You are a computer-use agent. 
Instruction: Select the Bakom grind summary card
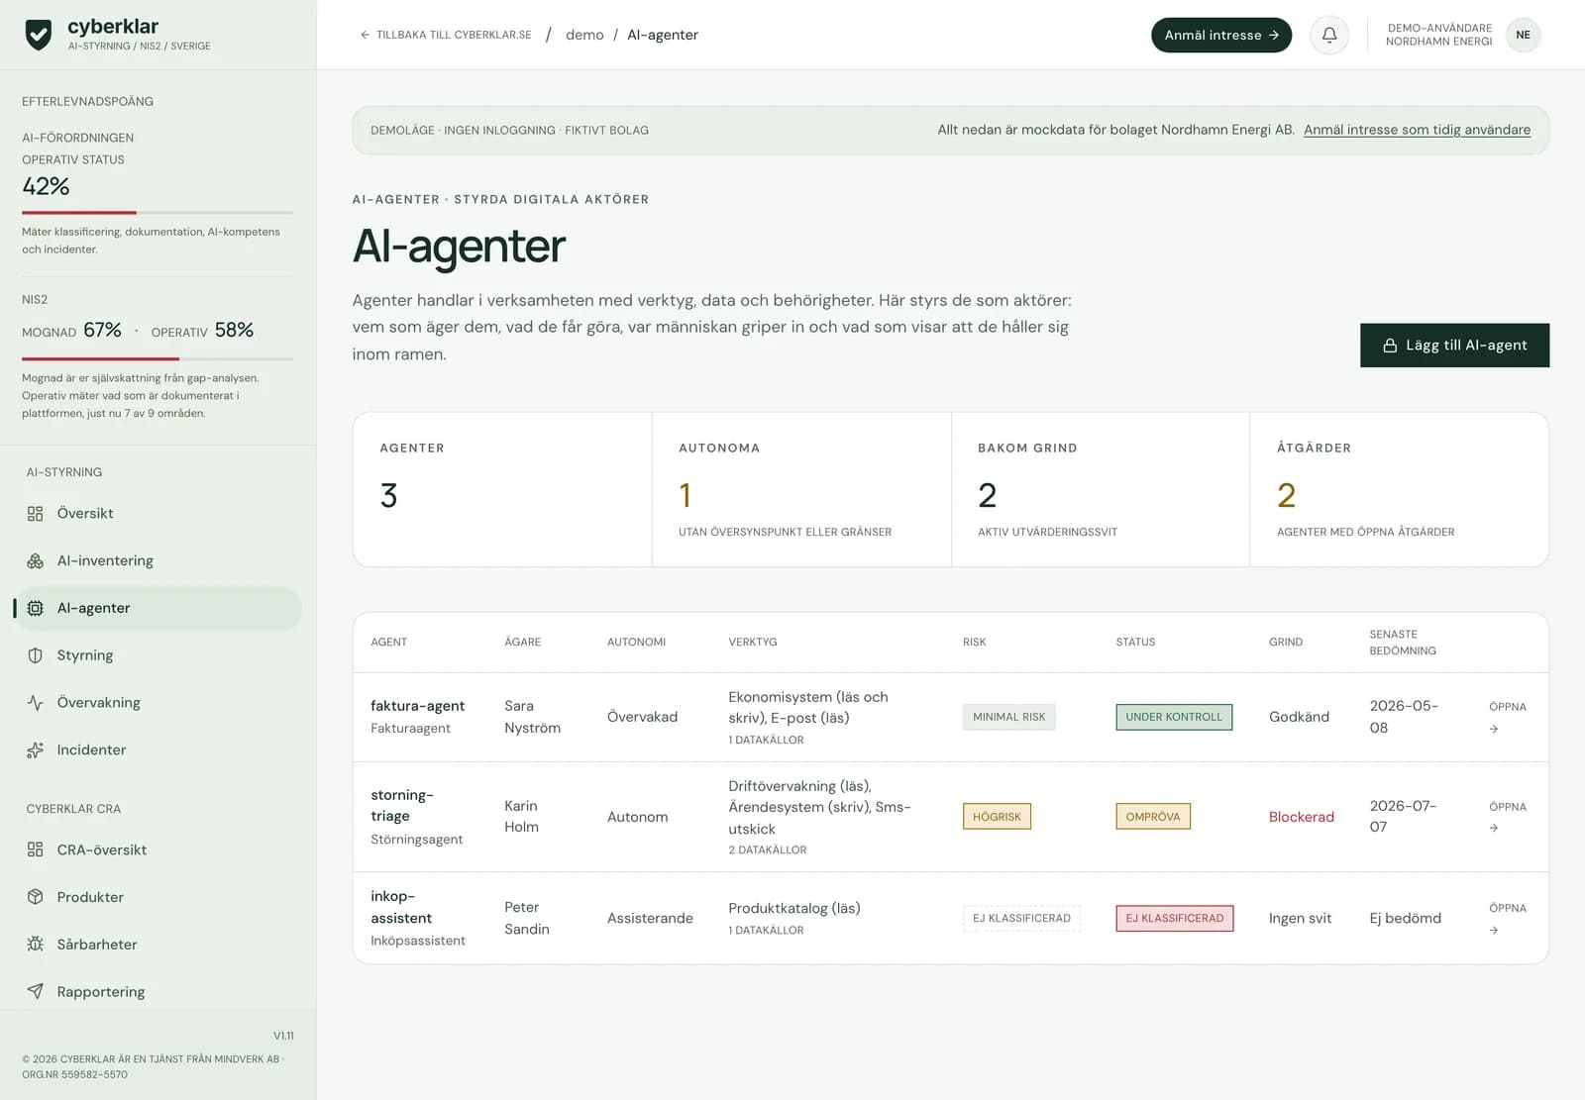click(x=1101, y=489)
